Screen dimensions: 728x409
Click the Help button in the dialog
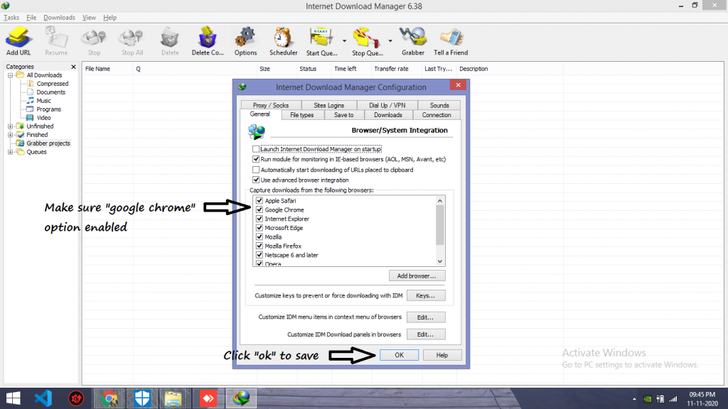click(442, 355)
